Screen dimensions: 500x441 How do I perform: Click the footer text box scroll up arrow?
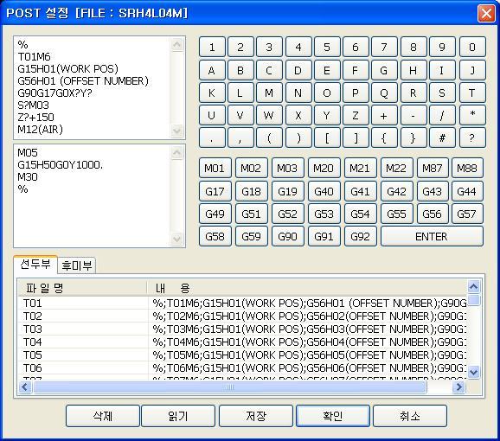(177, 153)
